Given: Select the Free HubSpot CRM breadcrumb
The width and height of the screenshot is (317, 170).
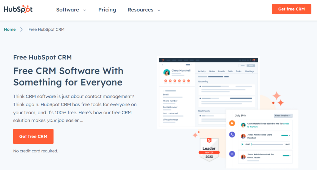Looking at the screenshot, I should coord(46,29).
